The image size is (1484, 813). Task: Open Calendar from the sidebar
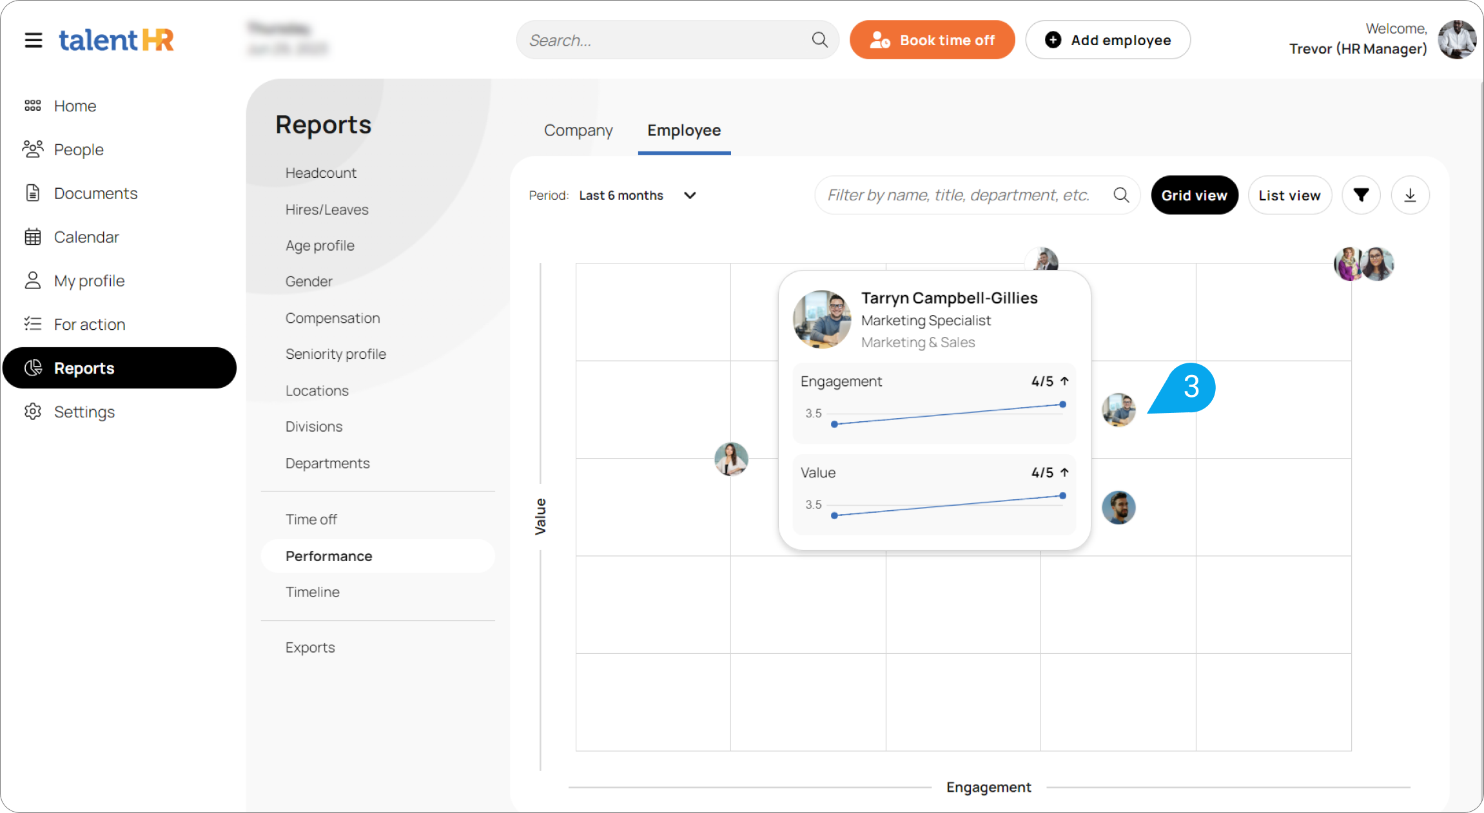pos(86,237)
